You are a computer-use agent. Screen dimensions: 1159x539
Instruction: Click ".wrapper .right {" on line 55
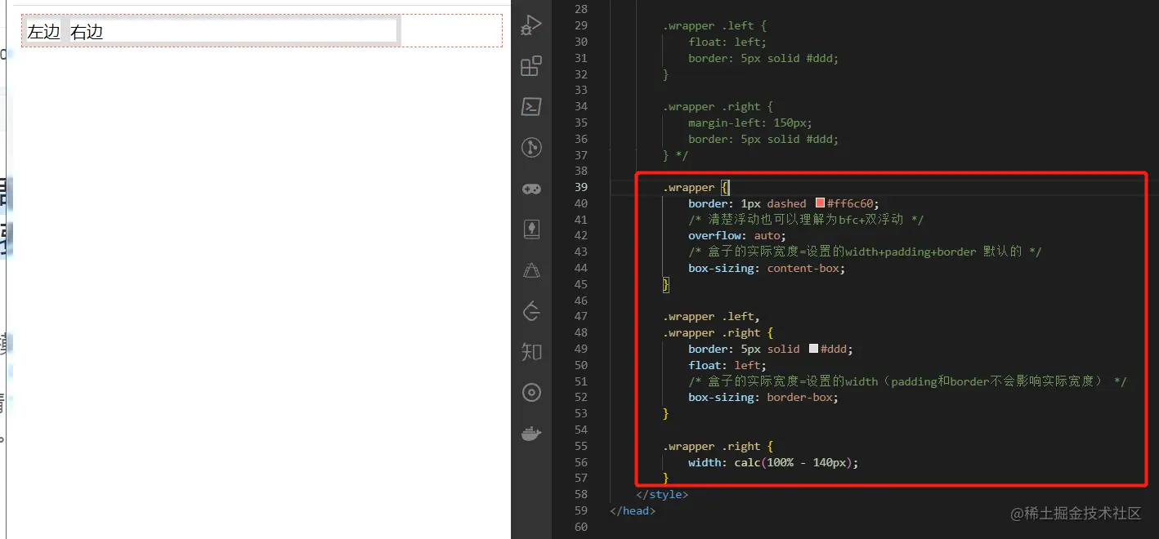tap(718, 446)
